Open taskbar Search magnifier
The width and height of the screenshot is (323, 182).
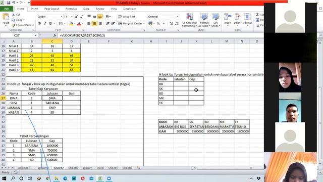click(13, 178)
